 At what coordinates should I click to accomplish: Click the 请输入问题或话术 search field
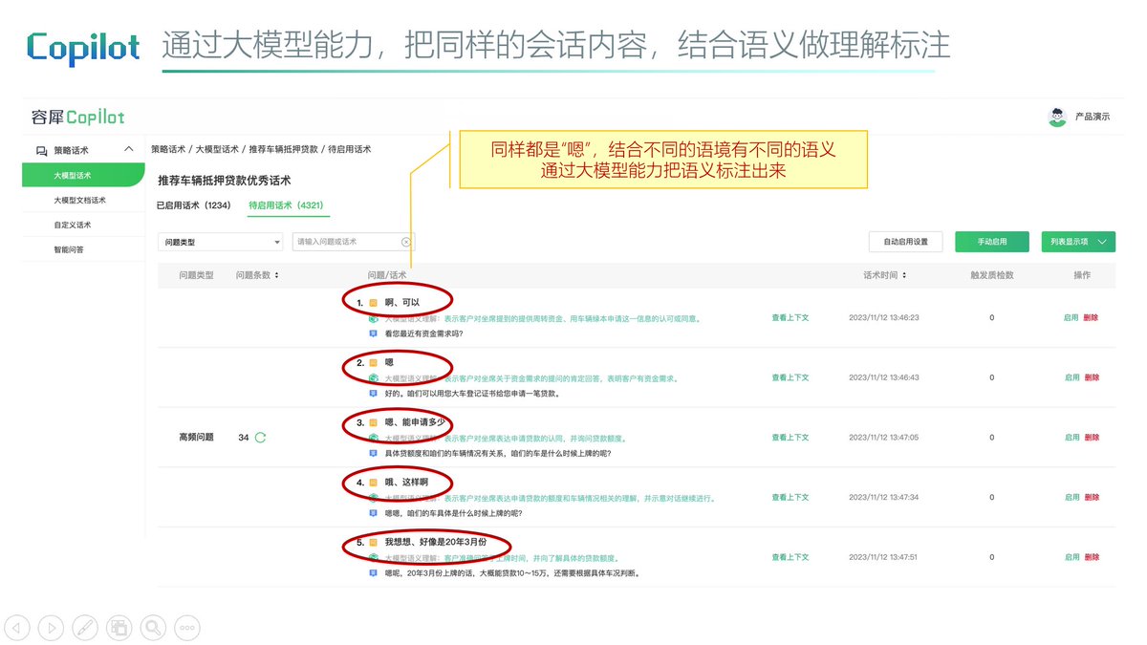click(354, 243)
